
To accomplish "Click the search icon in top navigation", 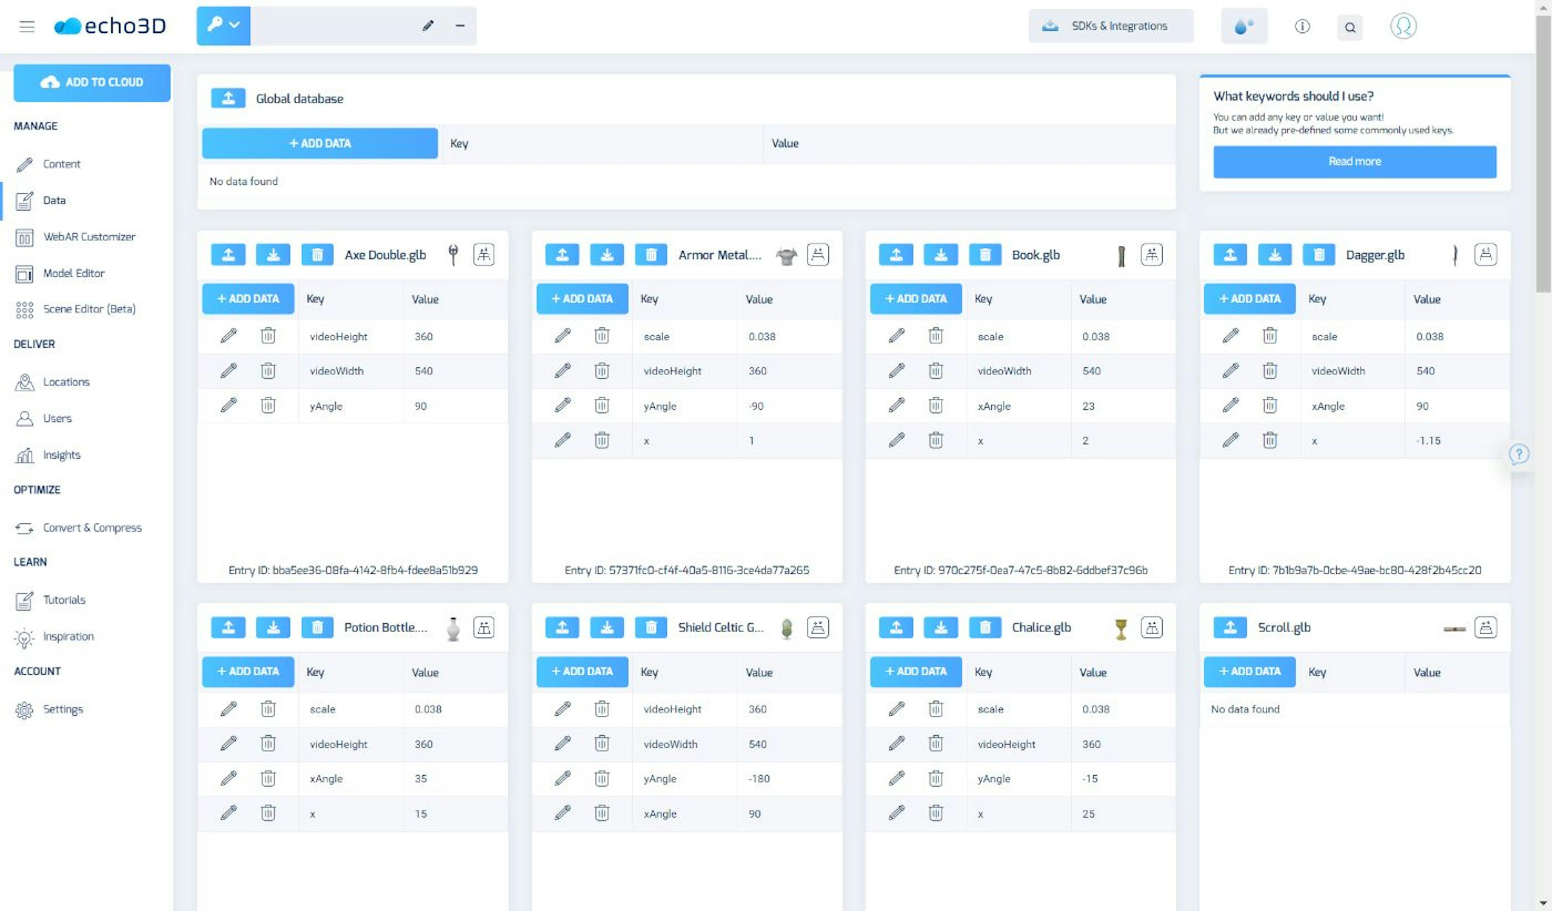I will point(1352,26).
